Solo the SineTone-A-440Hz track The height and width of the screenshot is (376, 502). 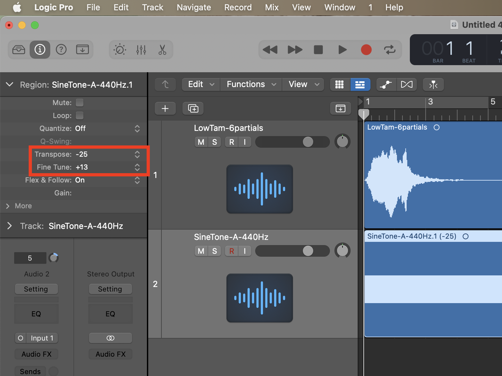pos(215,251)
